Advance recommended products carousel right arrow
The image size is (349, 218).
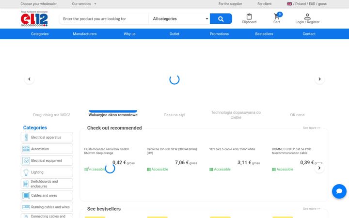319,168
